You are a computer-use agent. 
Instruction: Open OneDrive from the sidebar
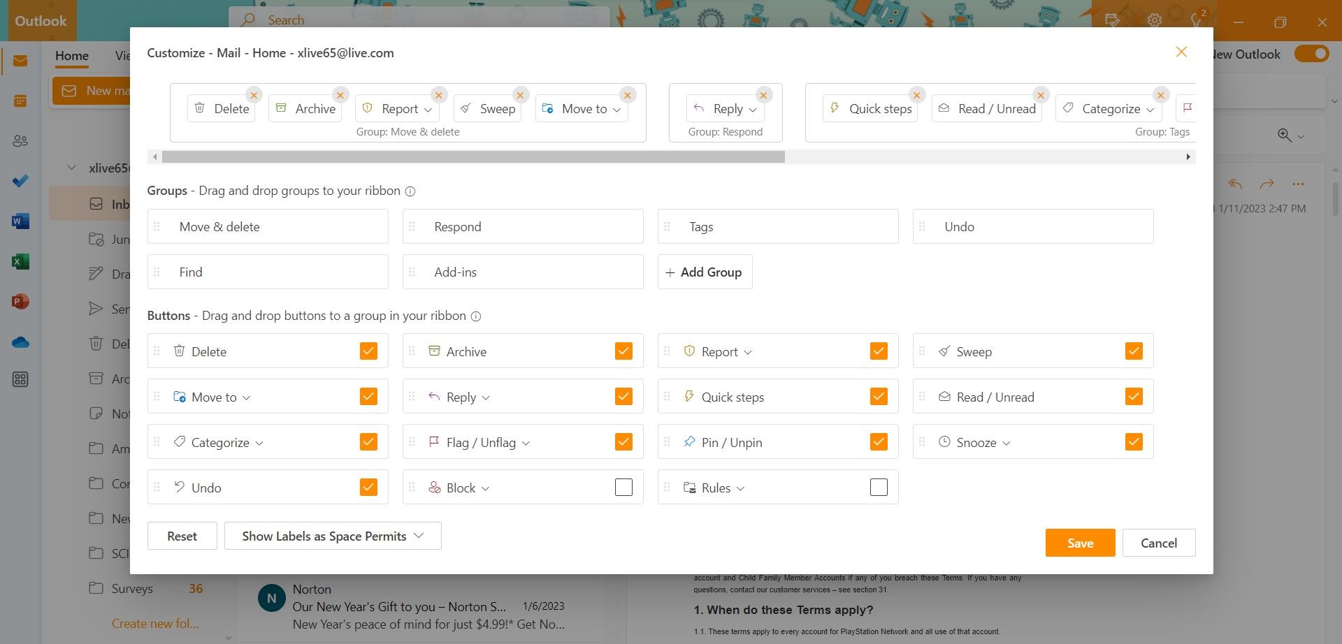[x=20, y=342]
